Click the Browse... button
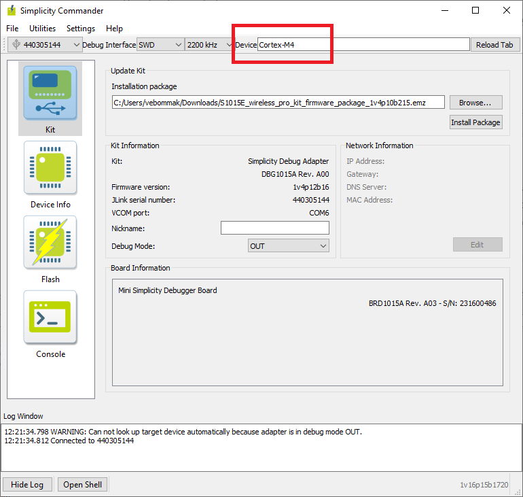 tap(475, 103)
